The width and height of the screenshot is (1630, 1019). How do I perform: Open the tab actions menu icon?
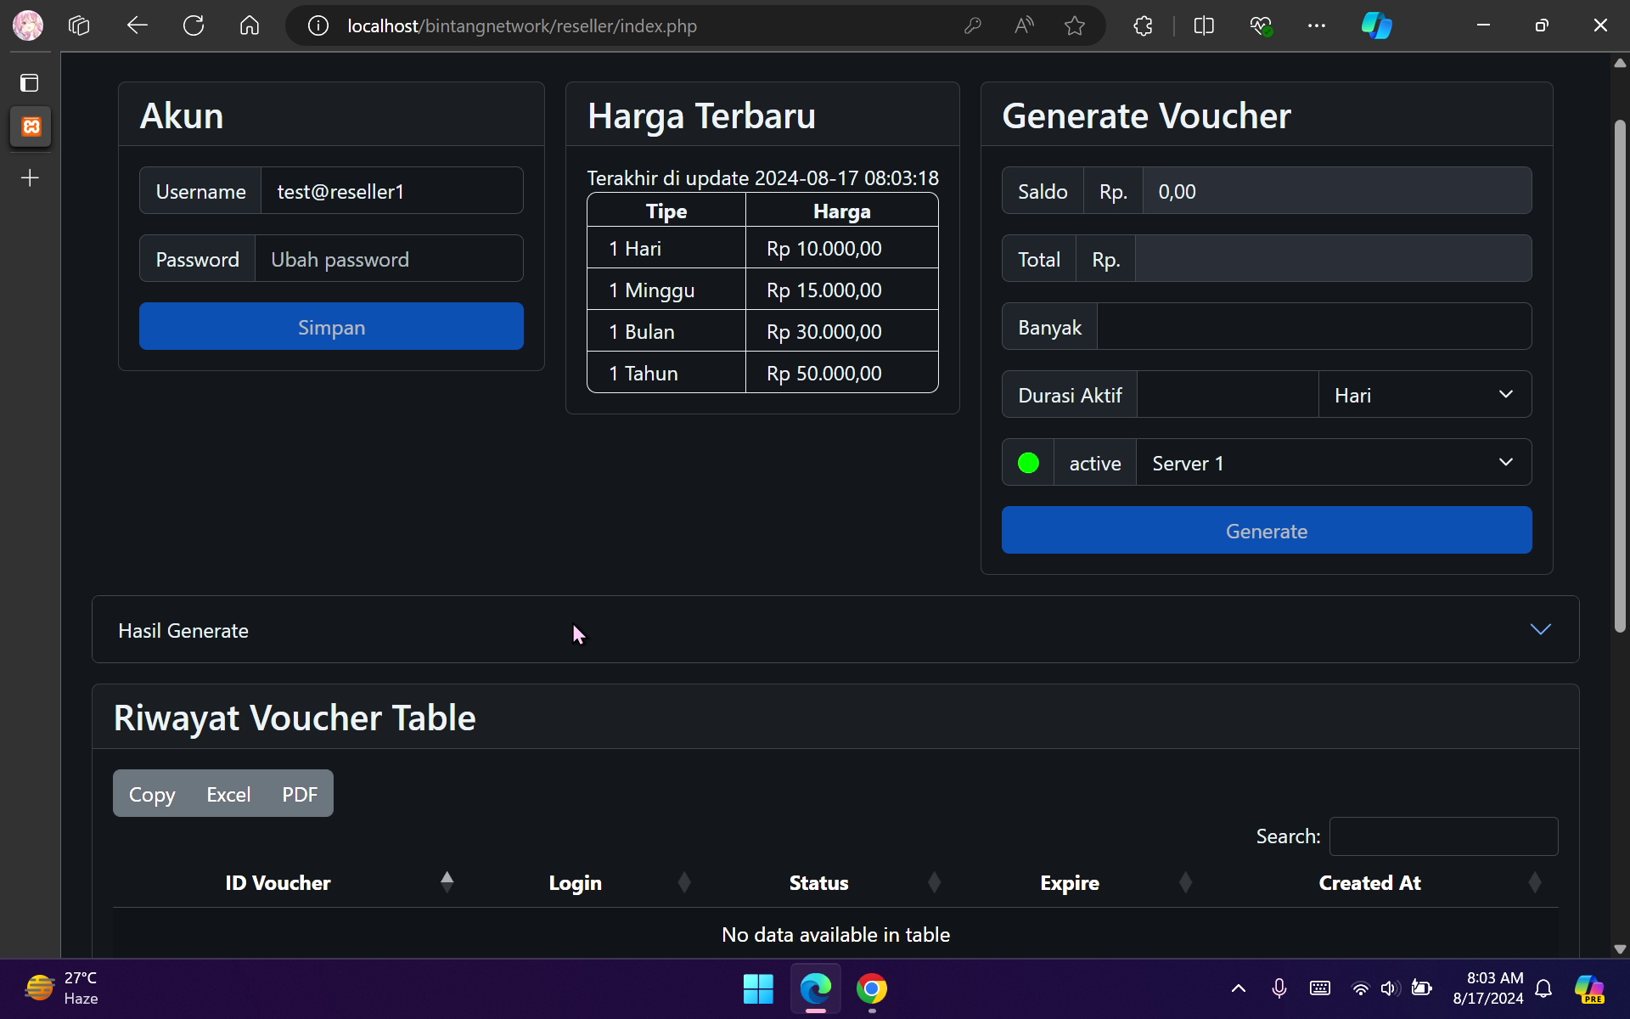[30, 82]
